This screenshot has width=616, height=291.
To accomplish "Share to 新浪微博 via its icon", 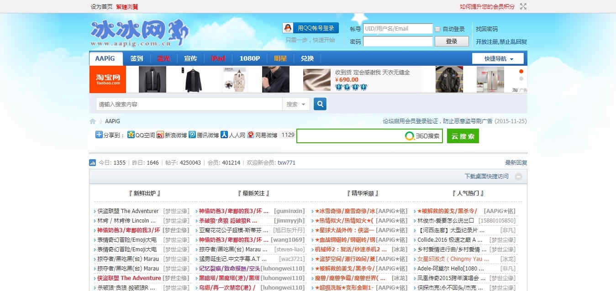I will (x=160, y=135).
